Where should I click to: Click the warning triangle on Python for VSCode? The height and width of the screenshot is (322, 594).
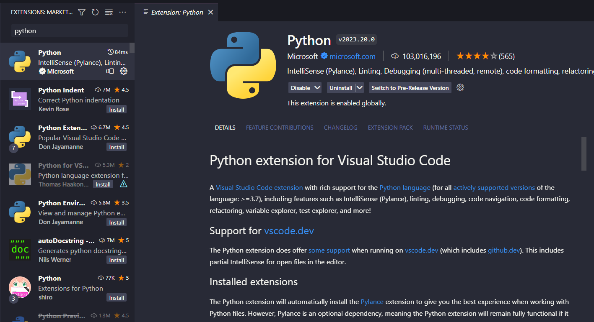point(123,184)
